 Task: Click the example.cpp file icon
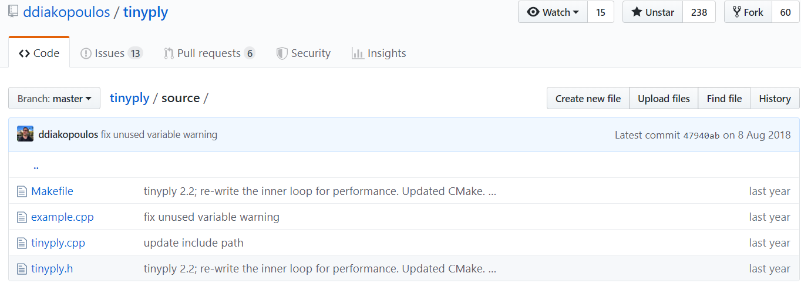click(22, 217)
